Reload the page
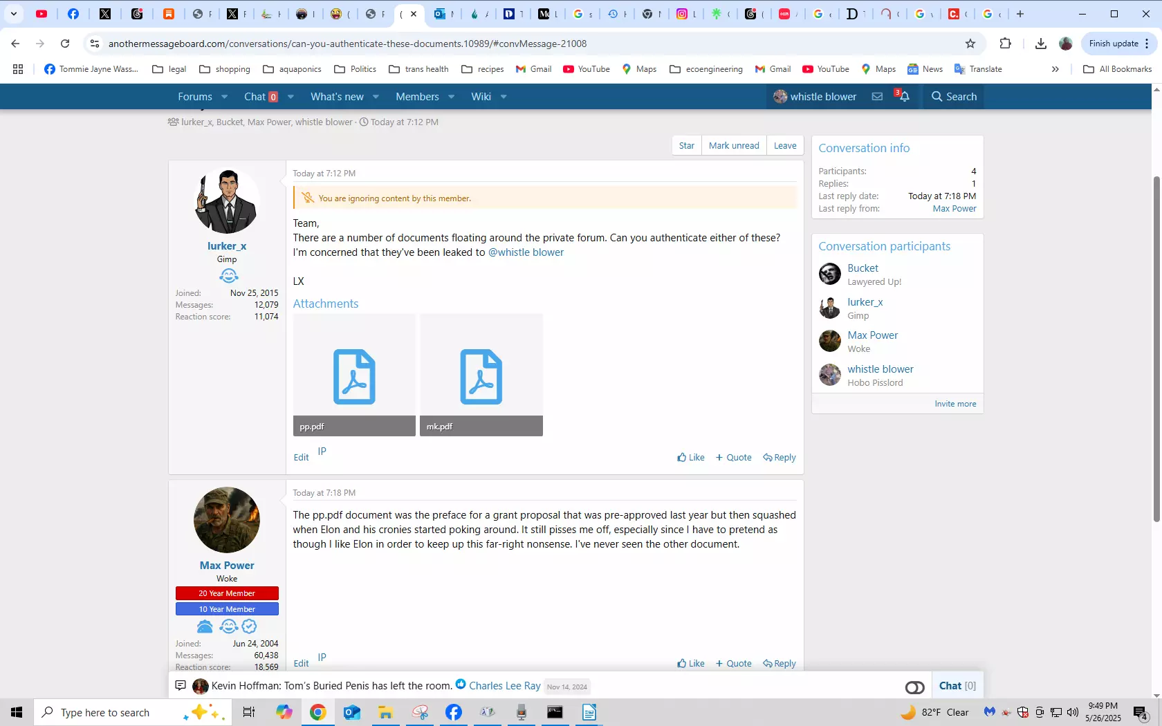This screenshot has height=726, width=1162. (x=65, y=44)
